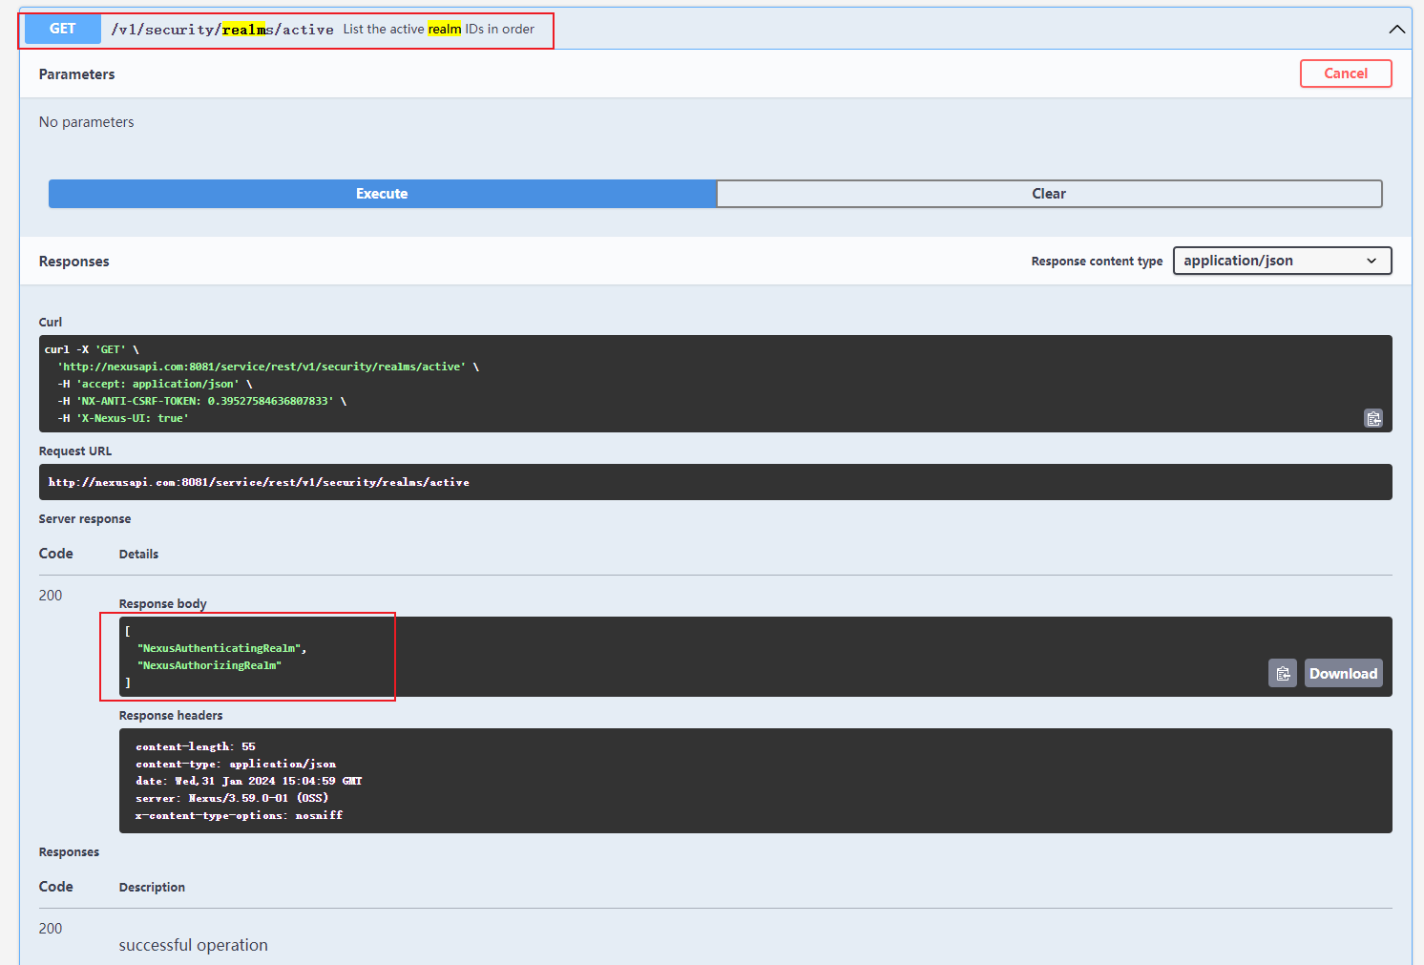Select "NexusAuthenticatingRealm" in response body
The width and height of the screenshot is (1424, 965).
pos(220,648)
